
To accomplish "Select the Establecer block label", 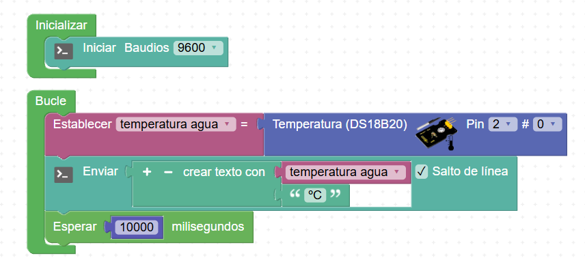I will [x=83, y=124].
